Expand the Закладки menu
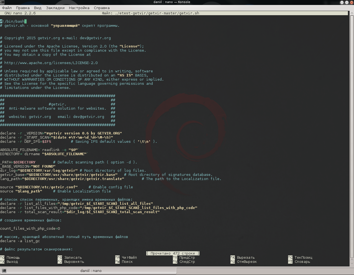The height and width of the screenshot is (275, 354). [x=55, y=8]
